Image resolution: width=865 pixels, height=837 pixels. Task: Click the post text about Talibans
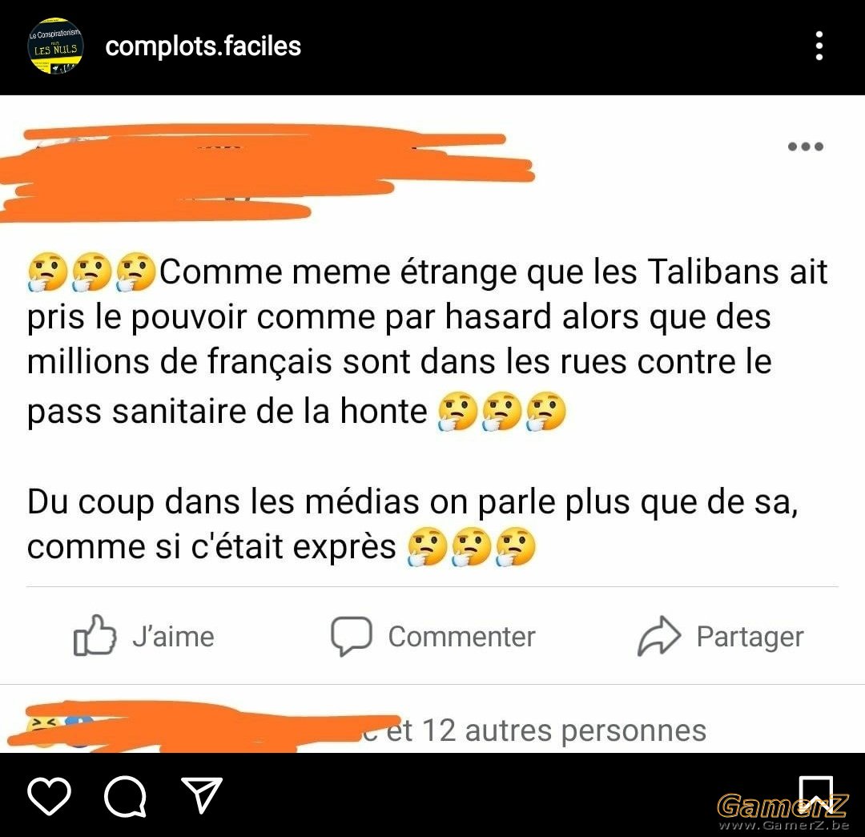(x=428, y=340)
